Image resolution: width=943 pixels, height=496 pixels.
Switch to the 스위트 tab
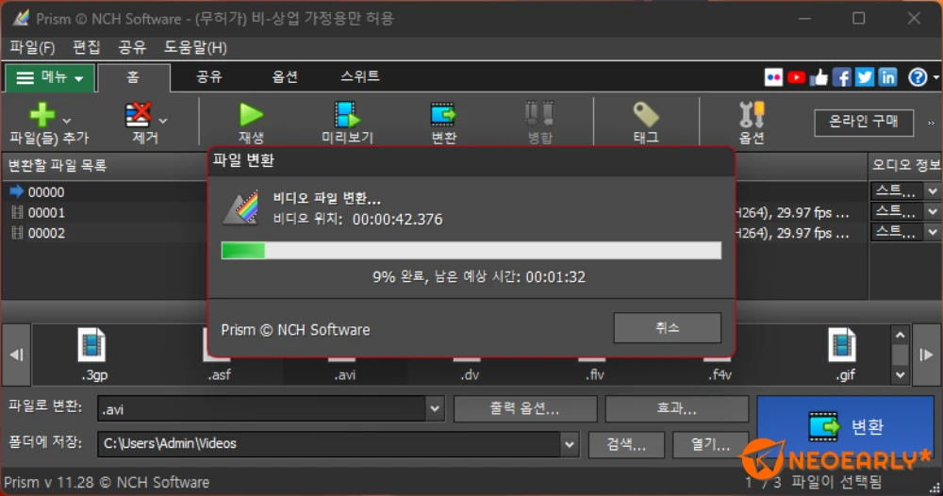click(x=359, y=77)
